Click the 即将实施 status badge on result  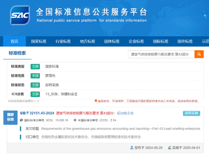tap(191, 113)
